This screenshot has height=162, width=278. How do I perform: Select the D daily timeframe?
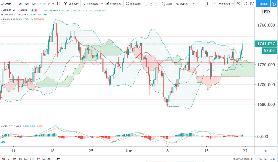[x=49, y=4]
